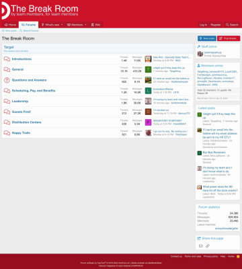Share this page via email icon
Image resolution: width=242 pixels, height=269 pixels.
click(x=201, y=246)
